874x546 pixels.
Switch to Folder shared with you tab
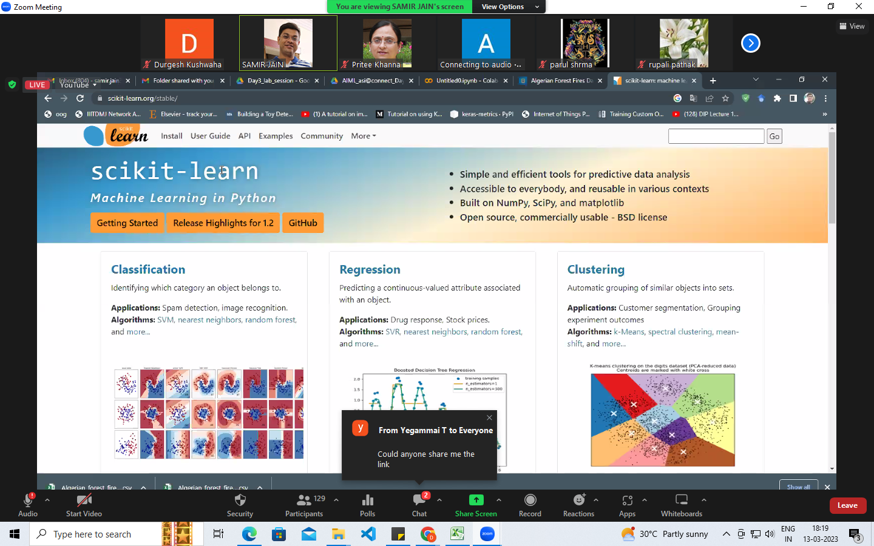[x=182, y=81]
